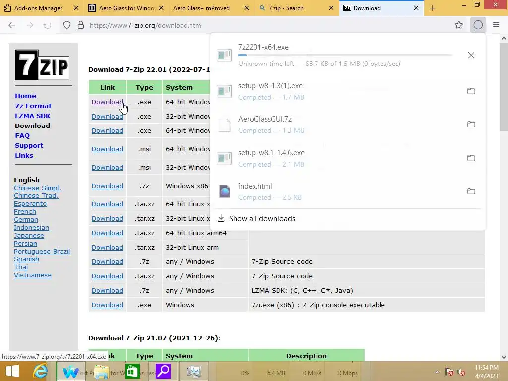Open the Support link

pyautogui.click(x=29, y=146)
